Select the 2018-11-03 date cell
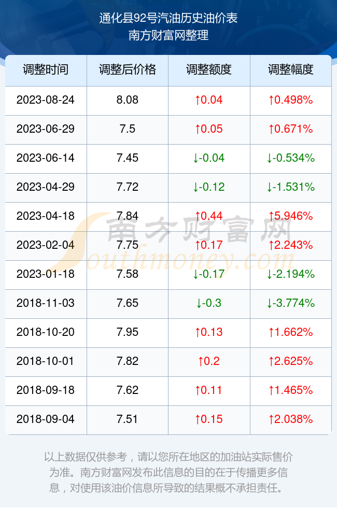The image size is (337, 508). tap(46, 303)
